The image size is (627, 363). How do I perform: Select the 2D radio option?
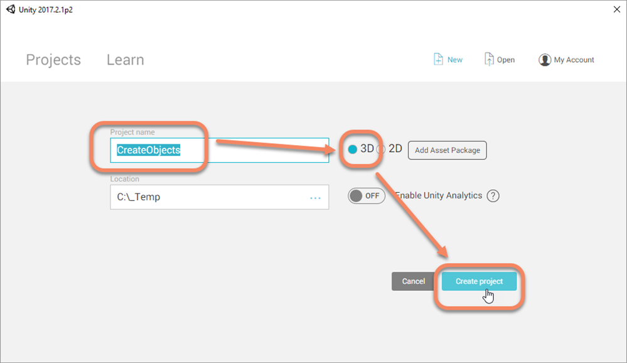coord(381,149)
